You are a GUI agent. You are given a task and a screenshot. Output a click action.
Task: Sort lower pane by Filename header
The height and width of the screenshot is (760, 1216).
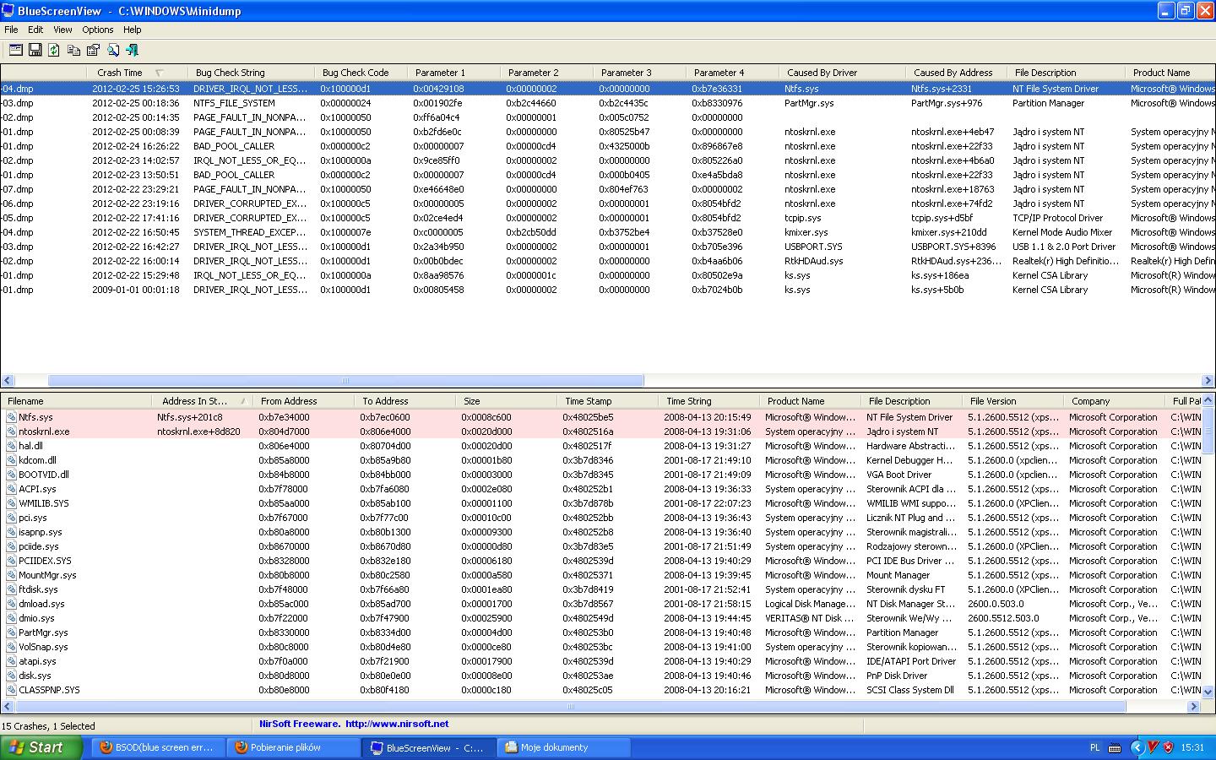click(x=76, y=401)
